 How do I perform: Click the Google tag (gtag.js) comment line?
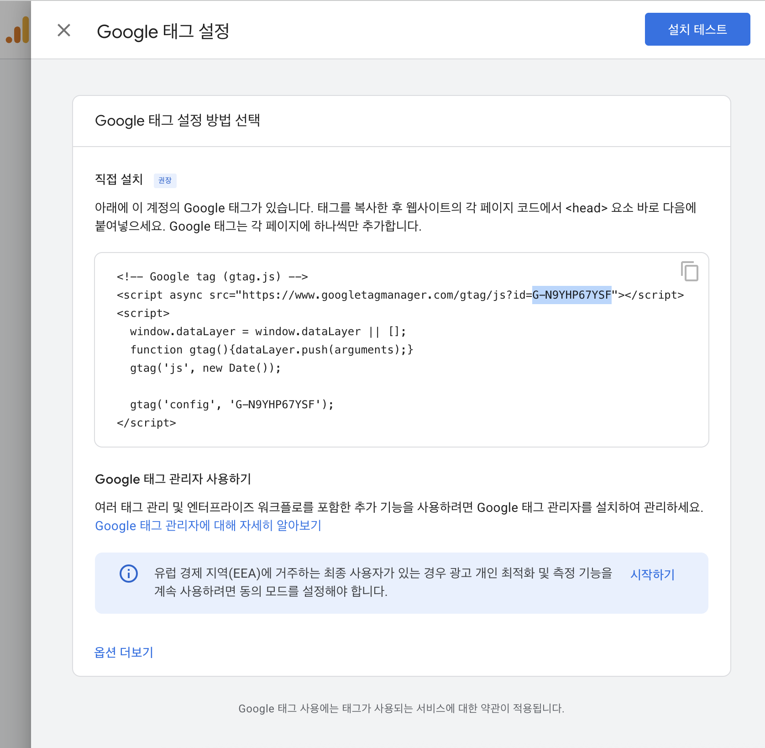click(x=212, y=277)
